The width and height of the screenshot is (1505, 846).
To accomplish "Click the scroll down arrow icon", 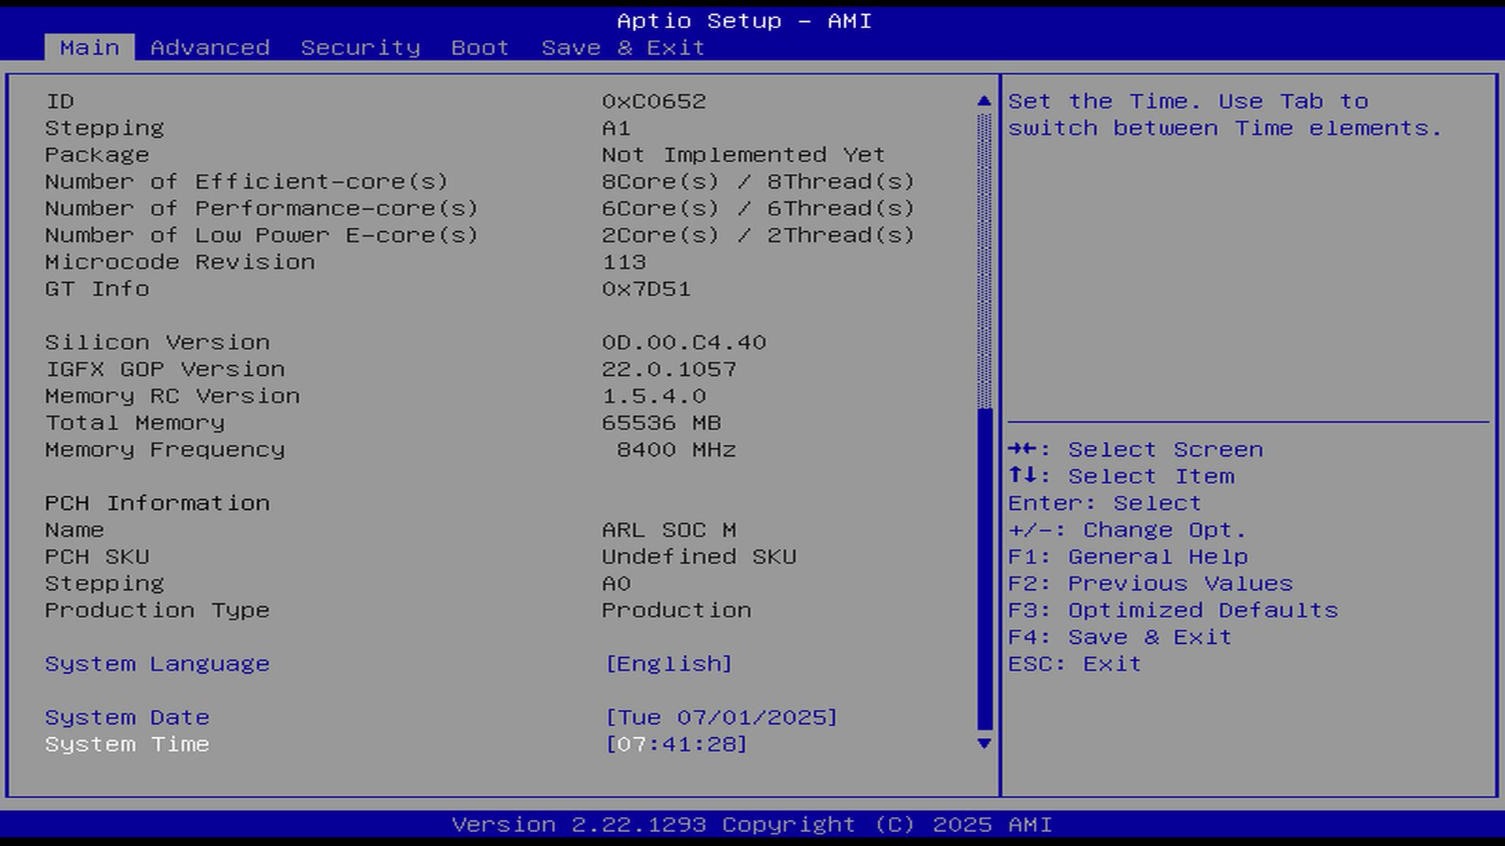I will pyautogui.click(x=985, y=743).
